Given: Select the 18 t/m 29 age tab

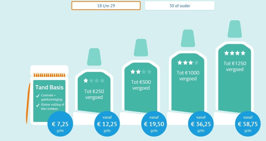Looking at the screenshot, I should click(x=106, y=6).
